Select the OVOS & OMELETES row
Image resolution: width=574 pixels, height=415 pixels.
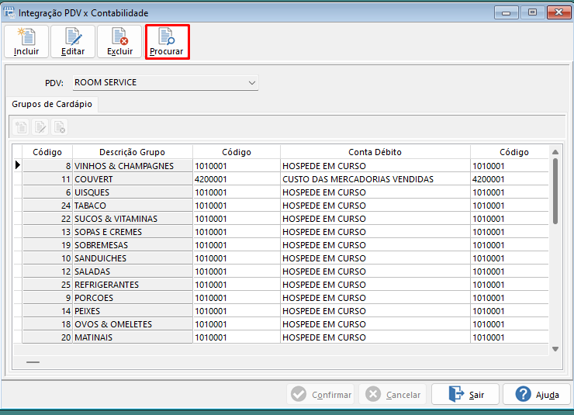[281, 324]
